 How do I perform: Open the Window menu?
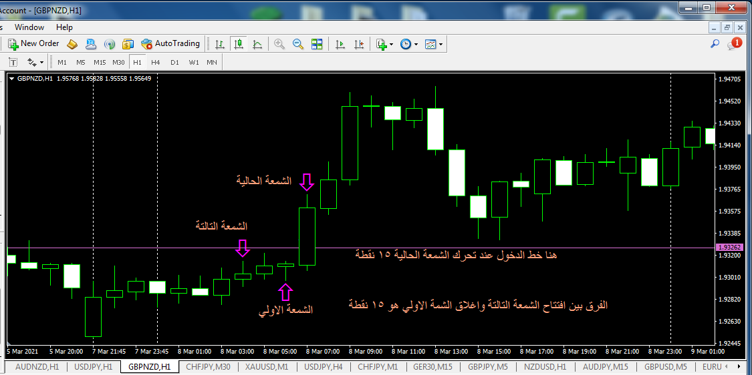coord(29,27)
